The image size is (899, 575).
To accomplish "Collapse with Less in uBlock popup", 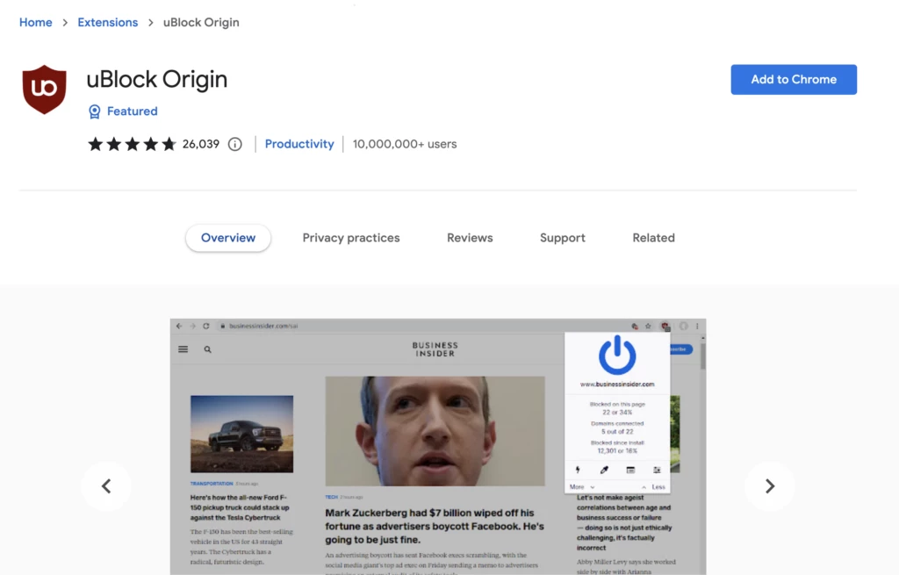I will point(653,486).
